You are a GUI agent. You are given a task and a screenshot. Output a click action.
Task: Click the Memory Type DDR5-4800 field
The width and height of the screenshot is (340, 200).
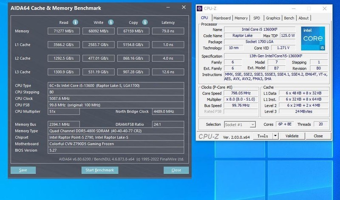116,131
